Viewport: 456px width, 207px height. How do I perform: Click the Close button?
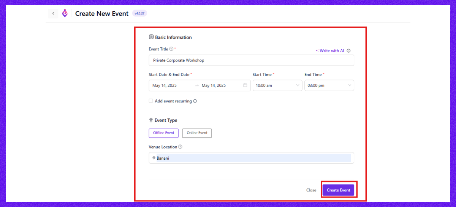[x=311, y=190]
